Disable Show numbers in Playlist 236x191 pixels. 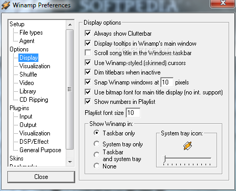tap(88, 102)
